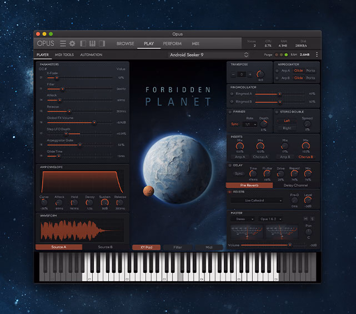Screen dimensions: 356x314
Task: Adjust the Reverb Pre-D knob
Action: [x=294, y=200]
